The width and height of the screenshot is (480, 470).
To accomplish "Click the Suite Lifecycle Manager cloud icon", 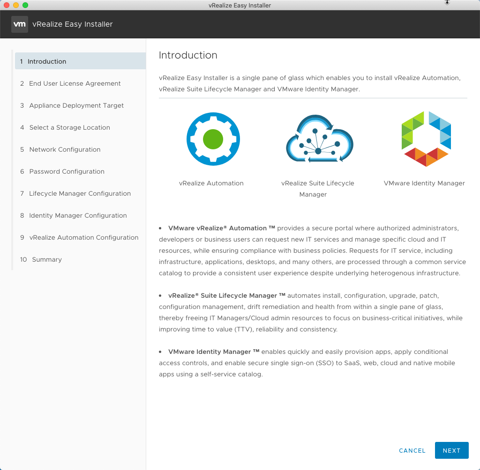I will (x=319, y=139).
